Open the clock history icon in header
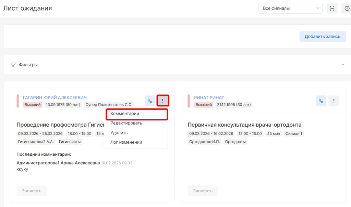Image resolution: width=351 pixels, height=207 pixels. coord(347,9)
